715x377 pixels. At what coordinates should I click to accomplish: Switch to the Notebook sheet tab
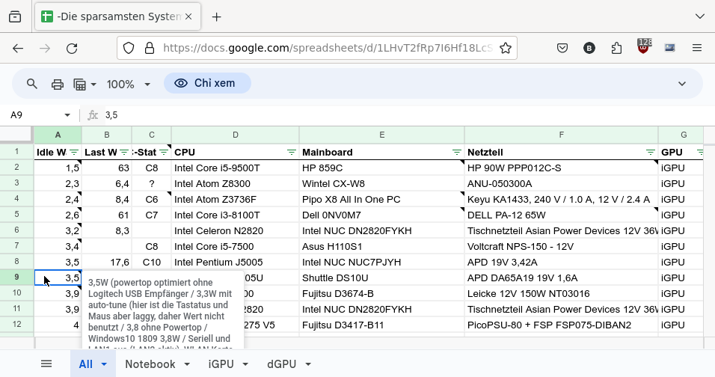point(150,364)
